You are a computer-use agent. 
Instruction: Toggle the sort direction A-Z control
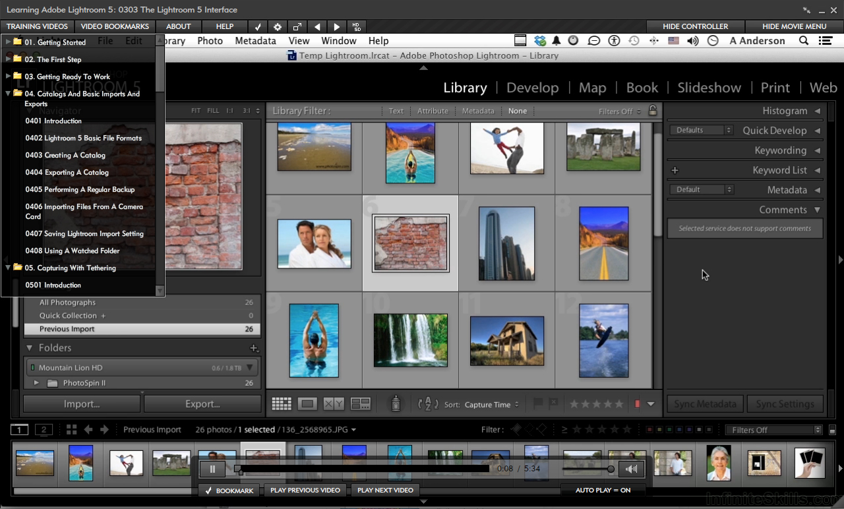427,404
